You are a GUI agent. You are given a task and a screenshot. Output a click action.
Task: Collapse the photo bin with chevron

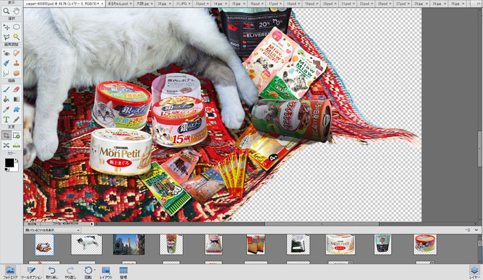tap(476, 230)
